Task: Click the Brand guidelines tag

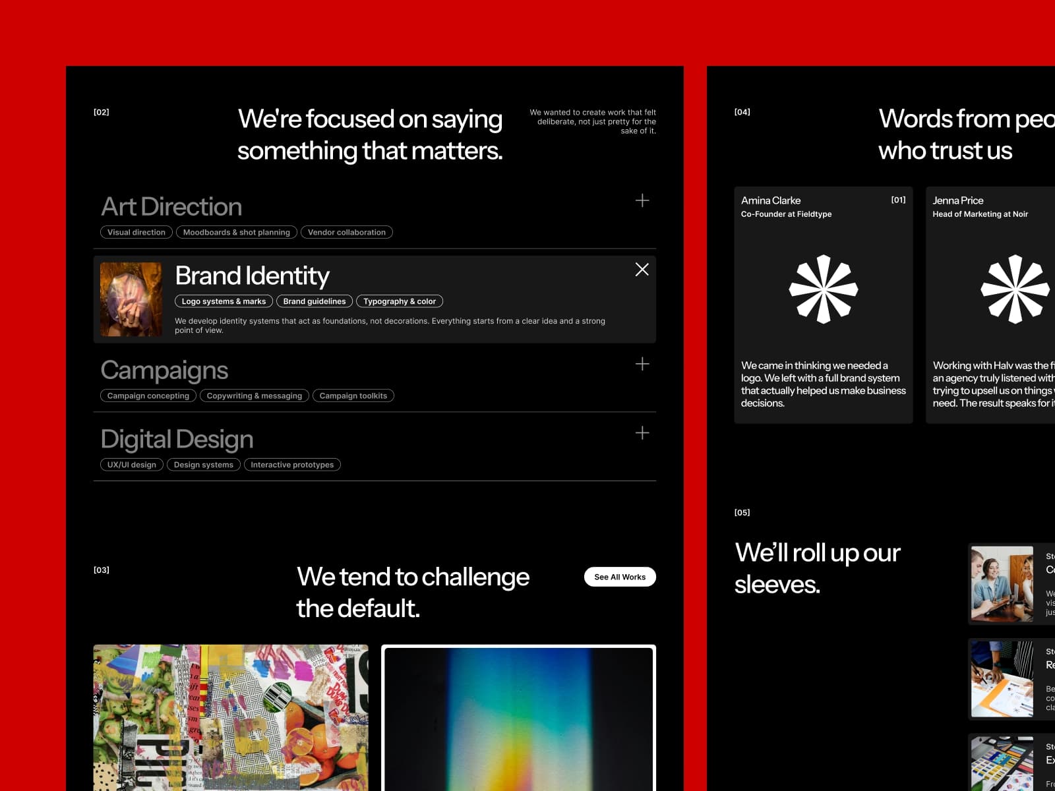Action: pos(315,301)
